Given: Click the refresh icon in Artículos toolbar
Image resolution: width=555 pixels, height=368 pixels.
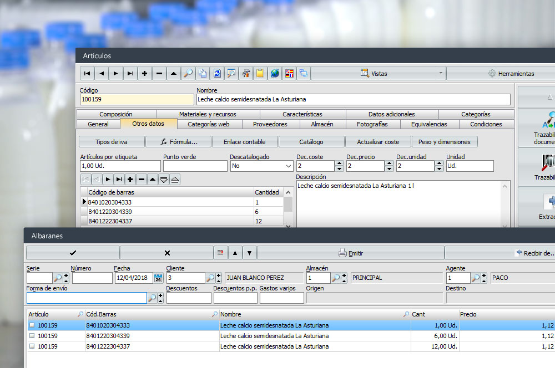Looking at the screenshot, I should 217,73.
